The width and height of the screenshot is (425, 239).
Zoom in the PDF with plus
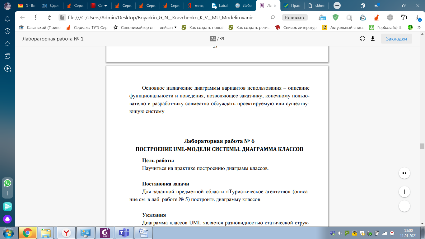click(x=404, y=192)
